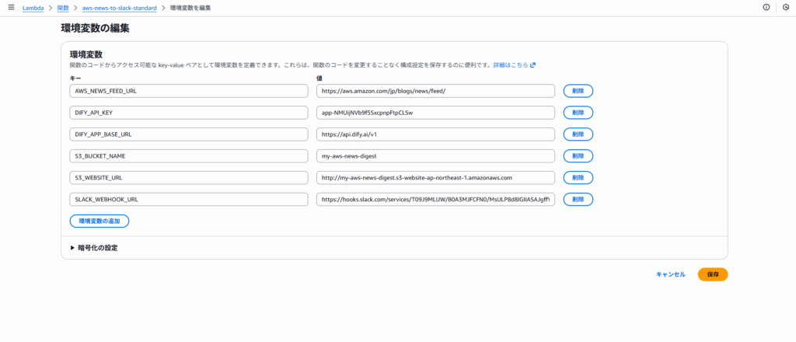Delete the AWS_NEWS_FEED_URL variable
The width and height of the screenshot is (796, 342).
[578, 91]
